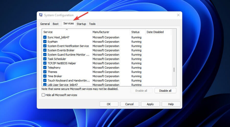The height and width of the screenshot is (127, 230).
Task: Toggle Touch Keyboard and Handwriting checkbox
Action: 45,81
